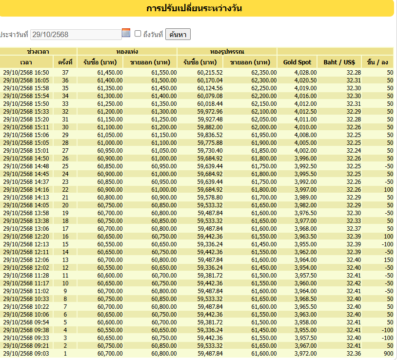This screenshot has width=397, height=360.
Task: Click the เวลา column header
Action: click(x=26, y=62)
